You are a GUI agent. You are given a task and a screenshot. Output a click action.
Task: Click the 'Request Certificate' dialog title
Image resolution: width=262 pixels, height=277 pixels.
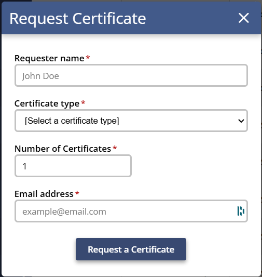click(78, 19)
